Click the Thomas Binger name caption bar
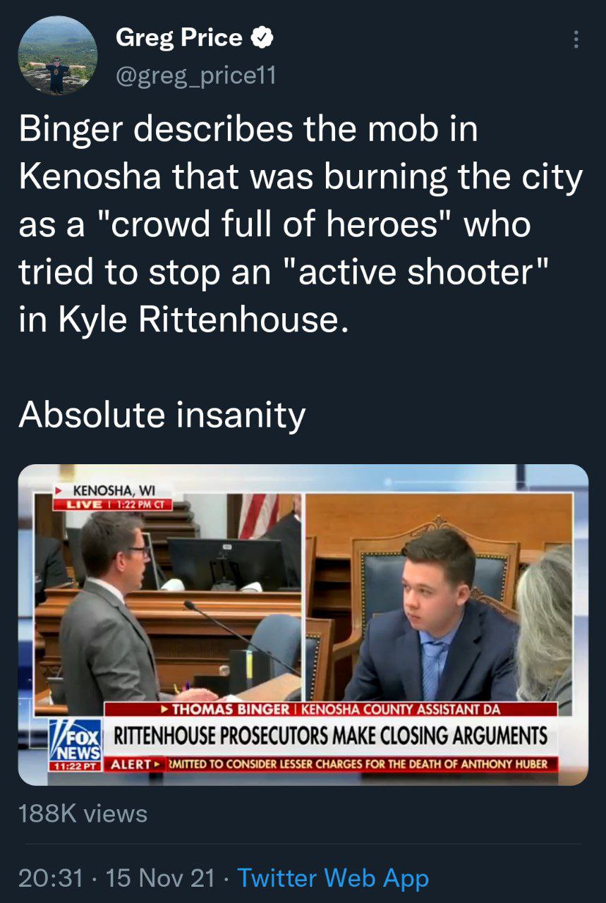The width and height of the screenshot is (606, 903). (331, 709)
